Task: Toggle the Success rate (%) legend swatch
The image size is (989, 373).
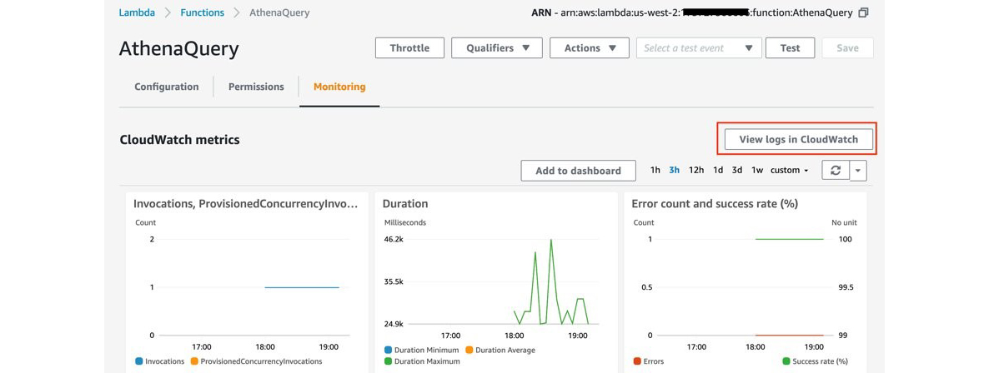Action: tap(786, 361)
